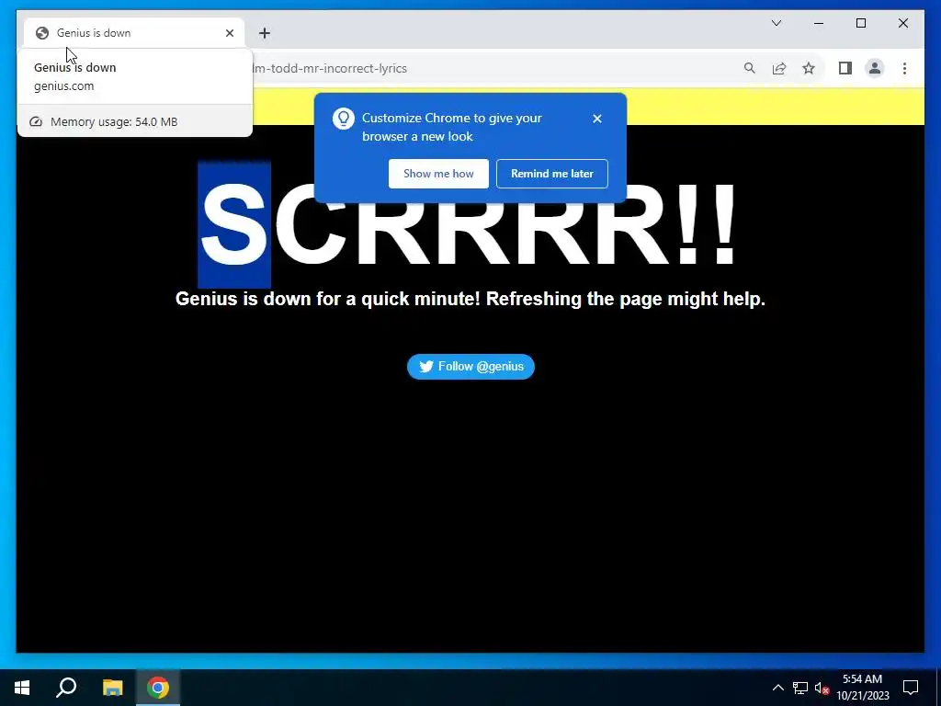This screenshot has width=941, height=706.
Task: Toggle the Chrome side panel
Action: click(845, 68)
